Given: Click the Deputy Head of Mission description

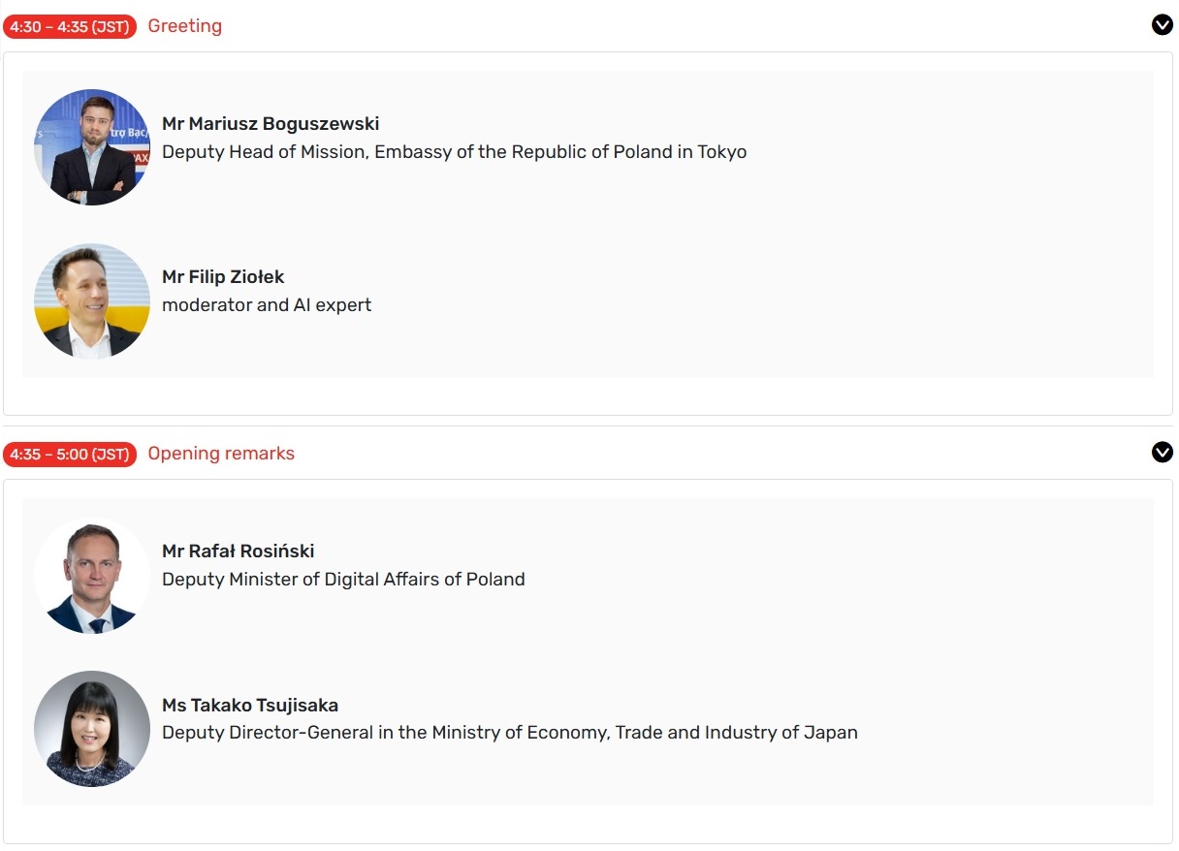Looking at the screenshot, I should pos(454,152).
